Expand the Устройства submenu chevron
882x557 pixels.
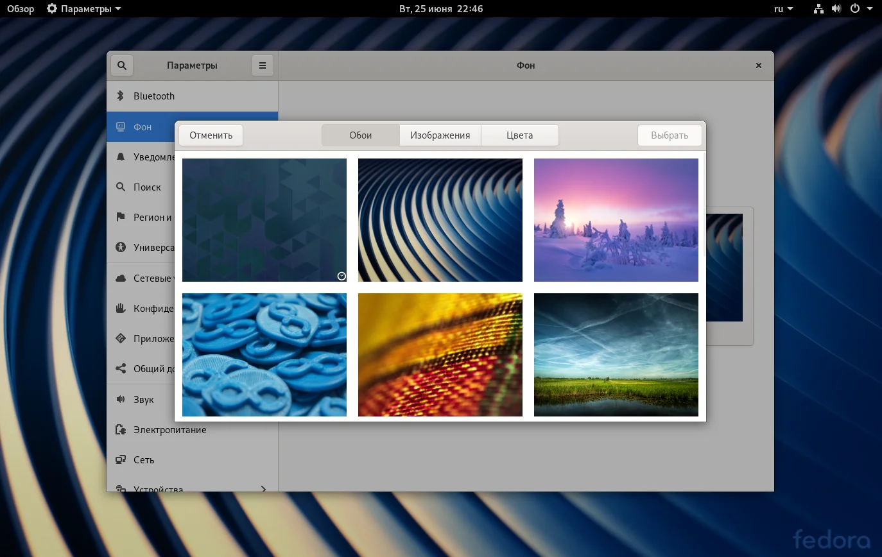pos(263,489)
